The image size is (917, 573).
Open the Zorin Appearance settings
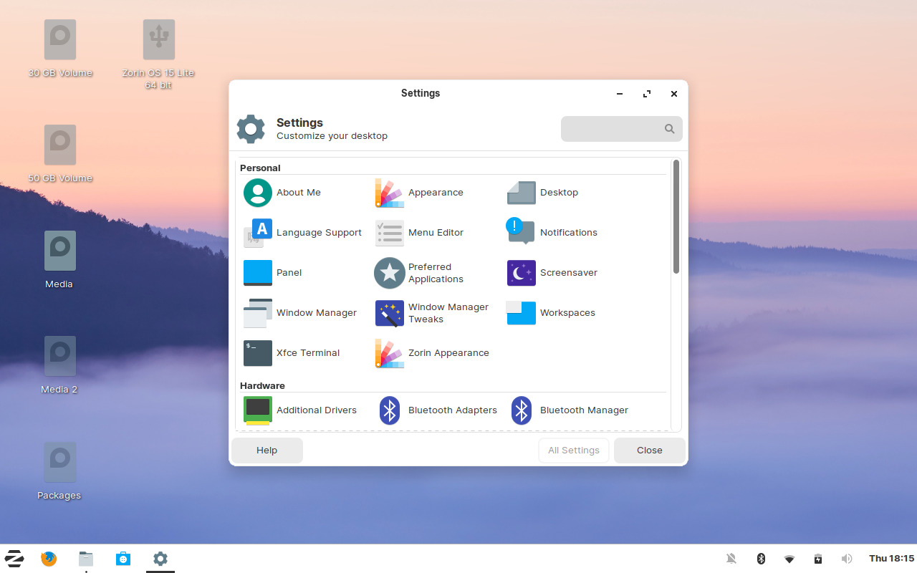coord(448,353)
